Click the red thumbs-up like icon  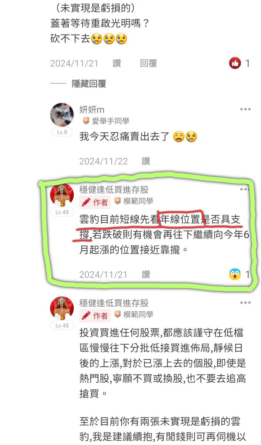point(235,63)
